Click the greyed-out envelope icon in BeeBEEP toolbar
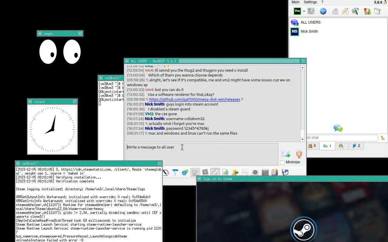Viewport: 388px width, 242px height. 335,11
